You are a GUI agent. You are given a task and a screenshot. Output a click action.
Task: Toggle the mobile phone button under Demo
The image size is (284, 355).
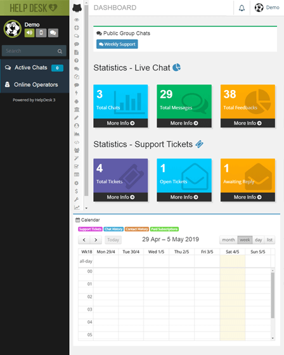[x=41, y=33]
